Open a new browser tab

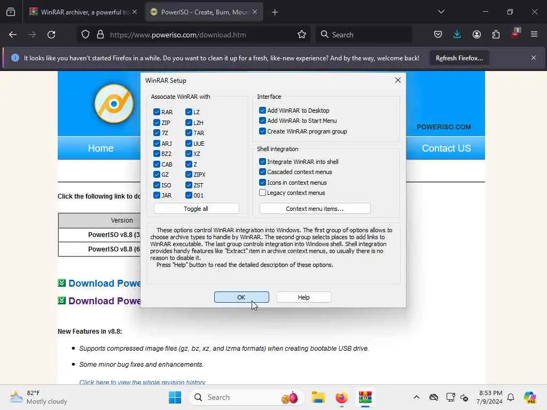tap(275, 12)
